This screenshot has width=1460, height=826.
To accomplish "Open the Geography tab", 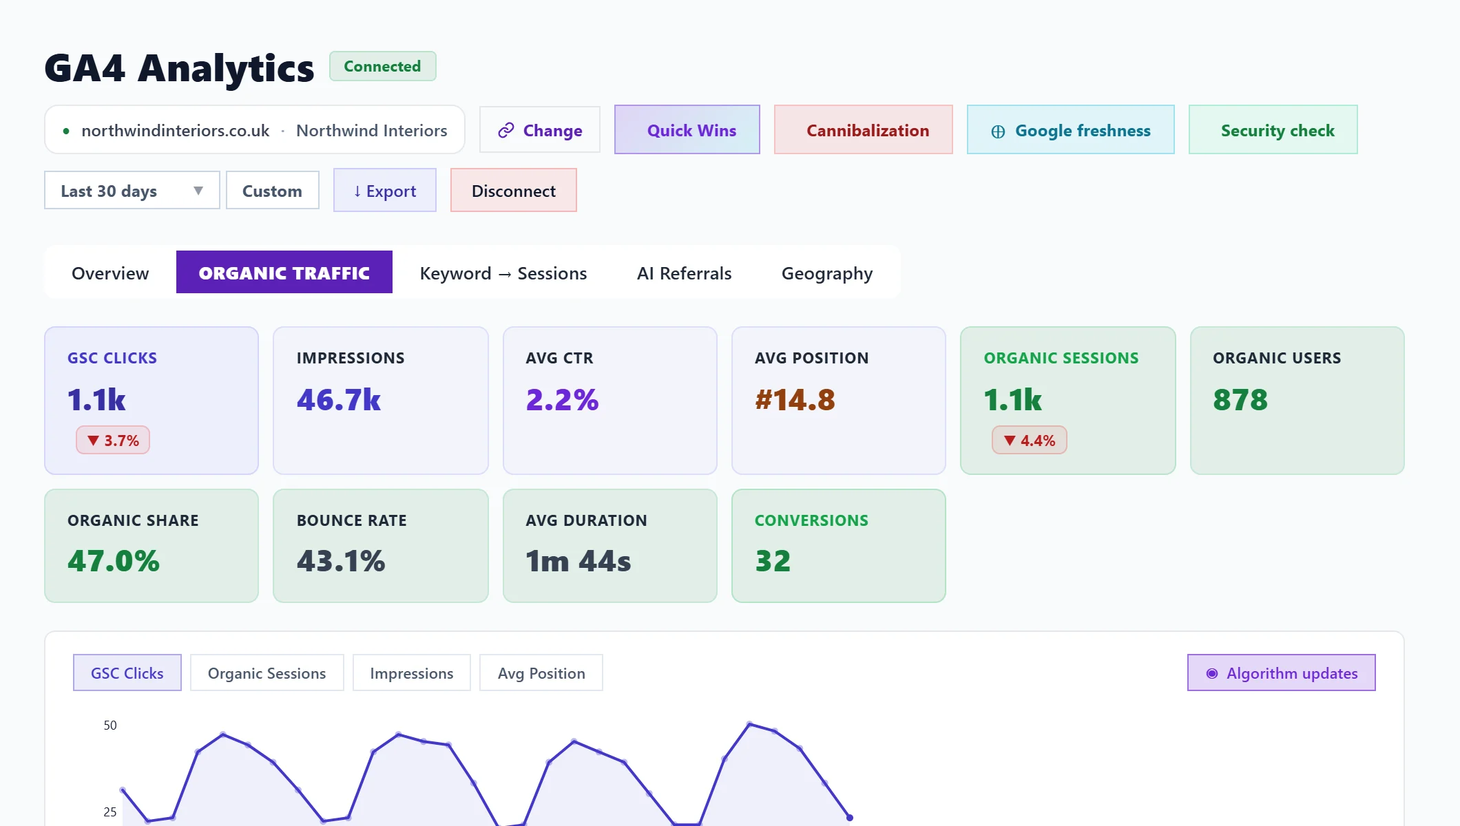I will pos(827,273).
